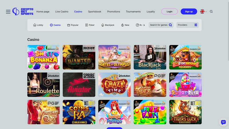This screenshot has height=129, width=229.
Task: Show more categories with right arrow
Action: (144, 25)
